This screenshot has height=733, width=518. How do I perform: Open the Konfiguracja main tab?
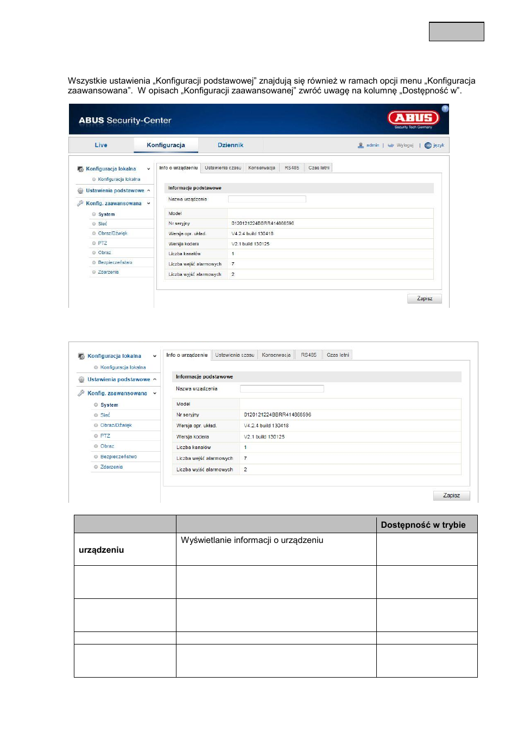pyautogui.click(x=166, y=145)
